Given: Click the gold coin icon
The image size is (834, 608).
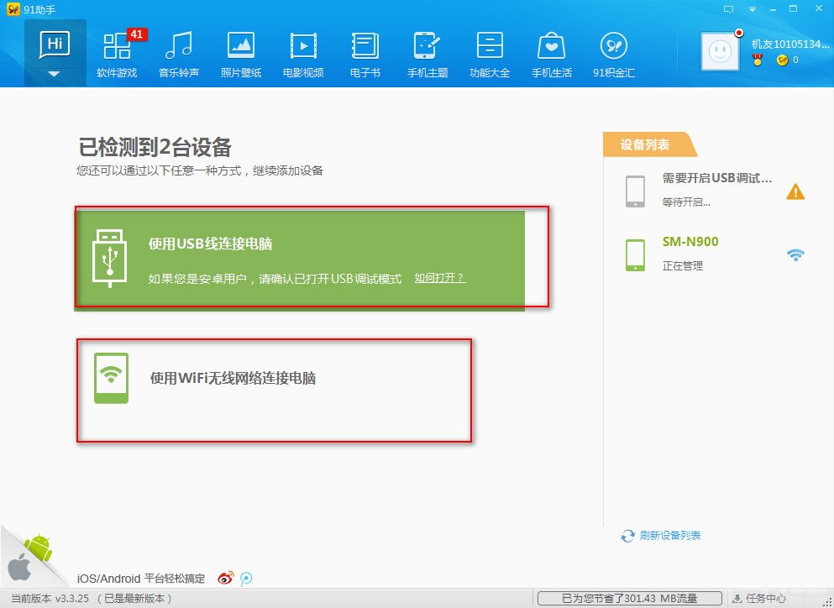Looking at the screenshot, I should (782, 60).
